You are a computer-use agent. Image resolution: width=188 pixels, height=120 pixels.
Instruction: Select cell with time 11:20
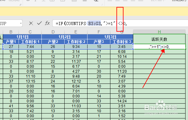(x=122, y=71)
